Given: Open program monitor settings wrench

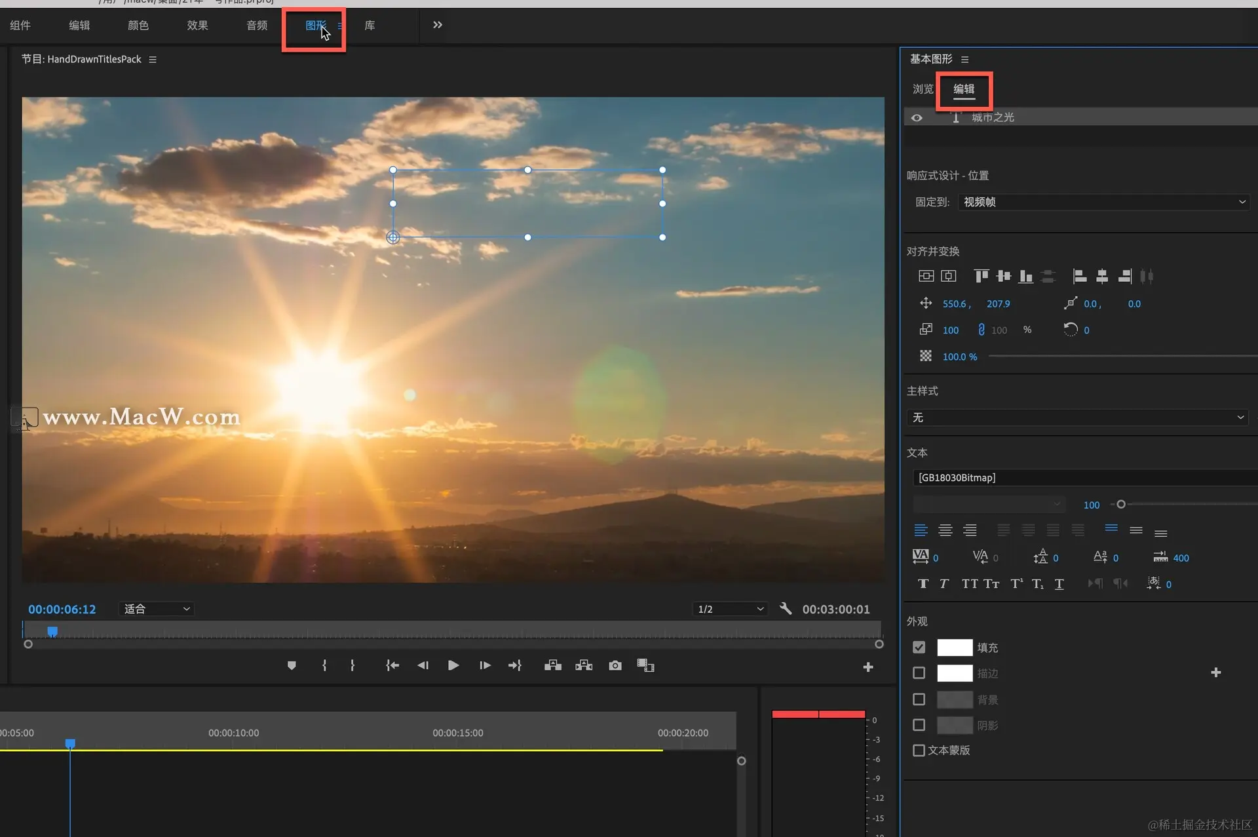Looking at the screenshot, I should pyautogui.click(x=786, y=609).
